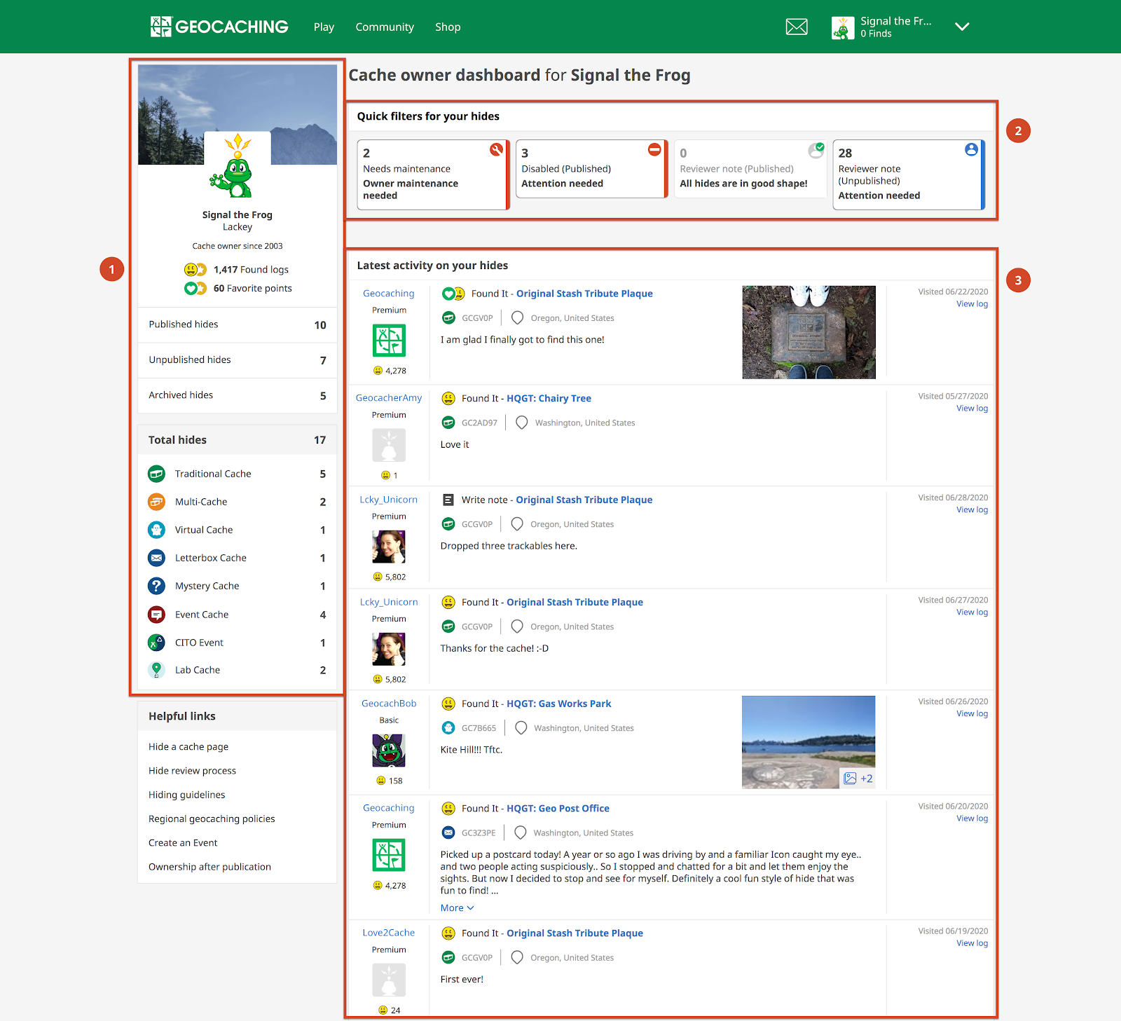Open Unpublished hides row
The width and height of the screenshot is (1121, 1021).
pos(238,360)
